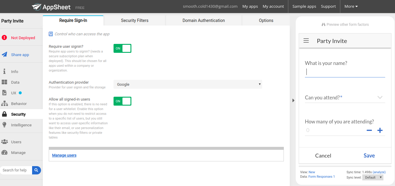Click the Party Invite app title in sidebar

click(12, 21)
